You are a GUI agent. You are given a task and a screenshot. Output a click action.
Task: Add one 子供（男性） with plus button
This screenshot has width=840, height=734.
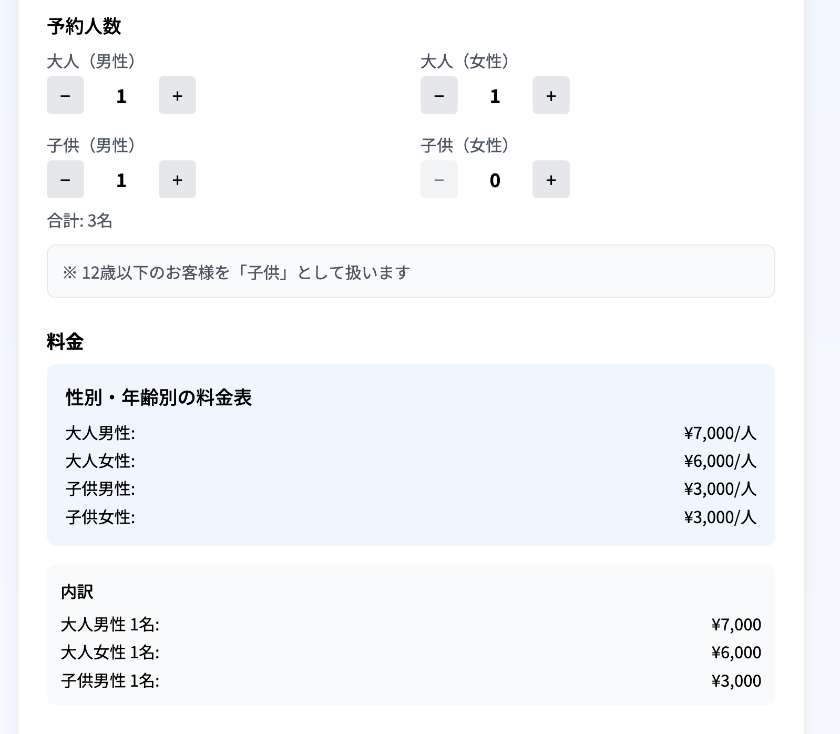coord(177,179)
